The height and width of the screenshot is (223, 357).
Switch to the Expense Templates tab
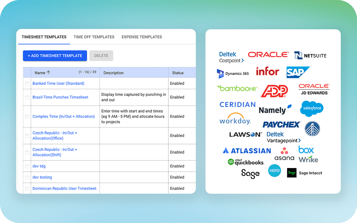(142, 37)
